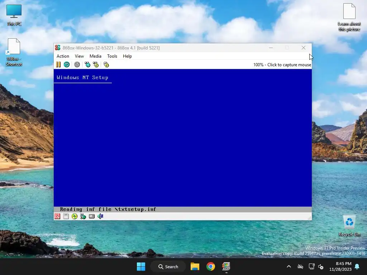Click the red floppy drive status icon

(57, 216)
